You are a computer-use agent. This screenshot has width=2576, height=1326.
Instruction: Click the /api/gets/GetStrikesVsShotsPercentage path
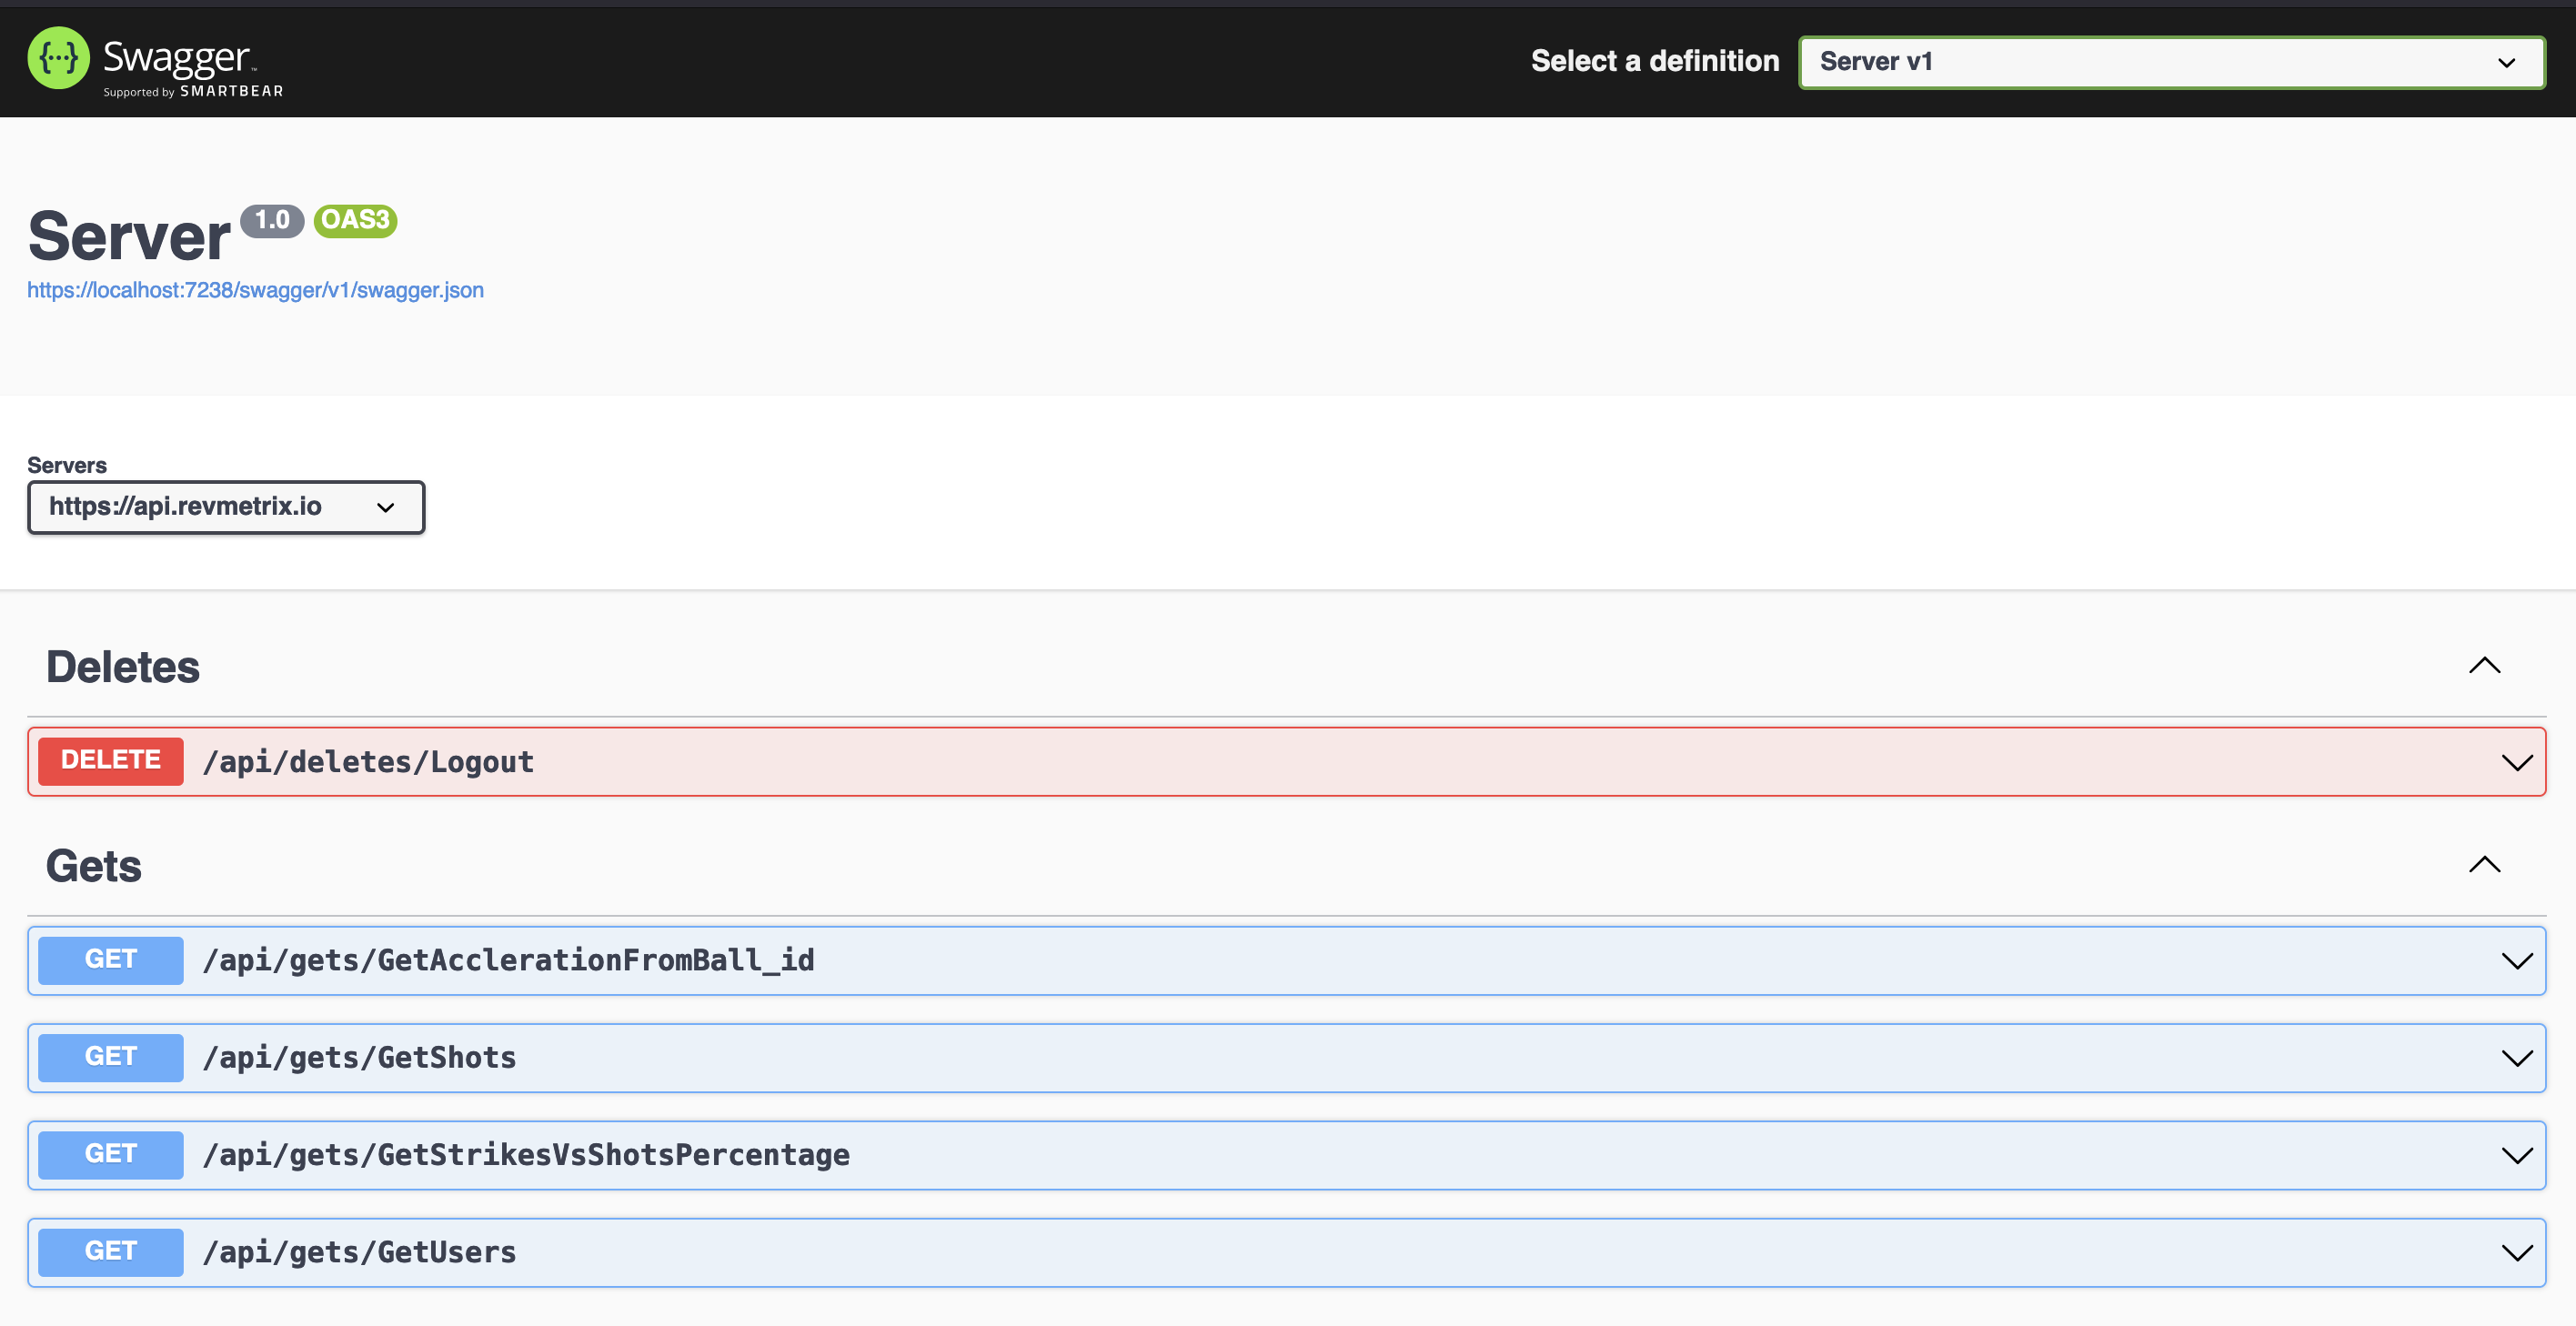(x=526, y=1156)
